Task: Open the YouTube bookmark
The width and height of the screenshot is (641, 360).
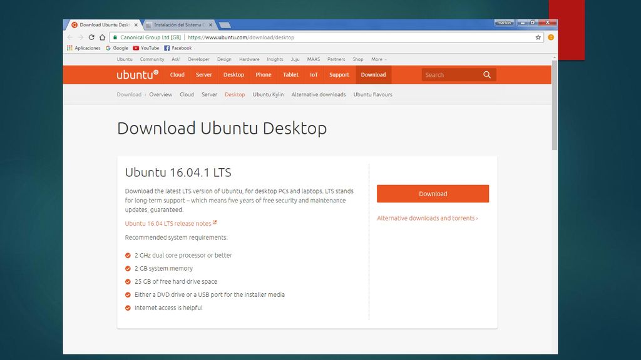Action: [146, 48]
